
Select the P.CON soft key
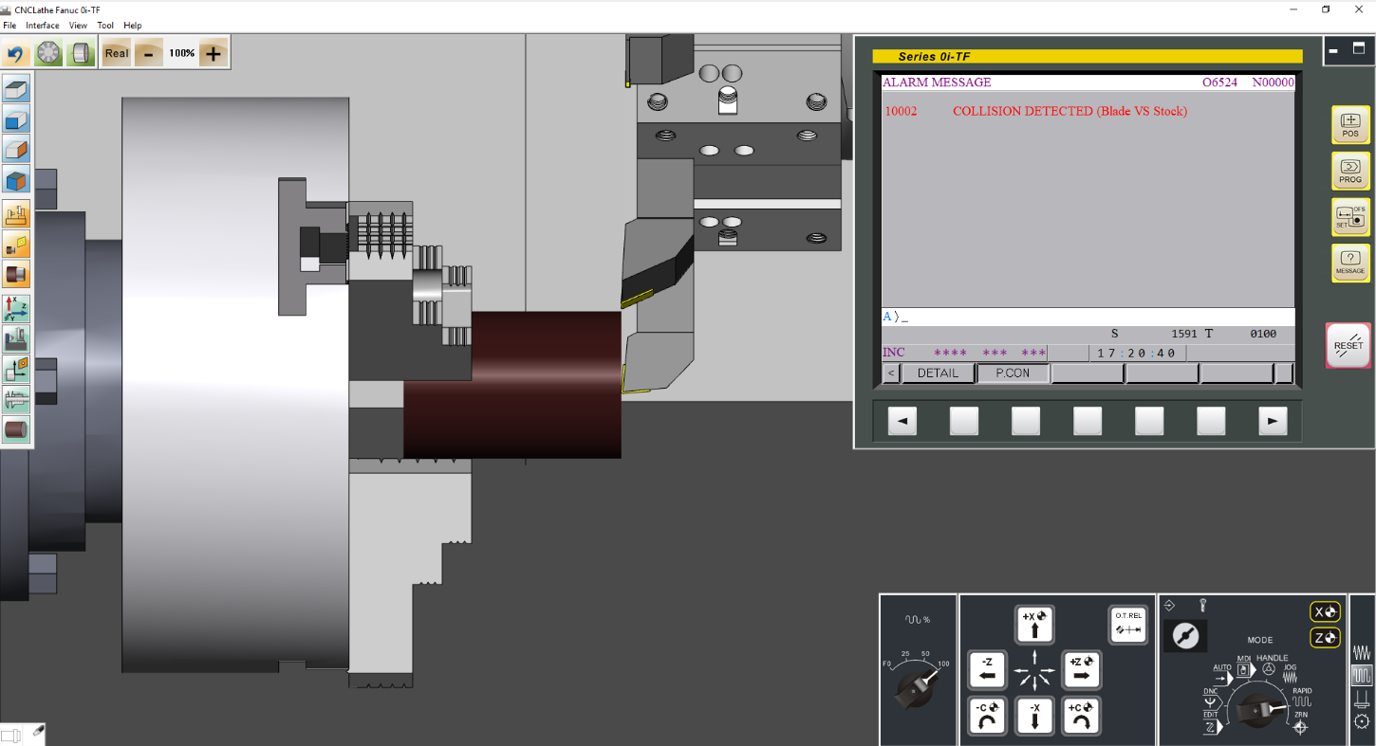1013,373
